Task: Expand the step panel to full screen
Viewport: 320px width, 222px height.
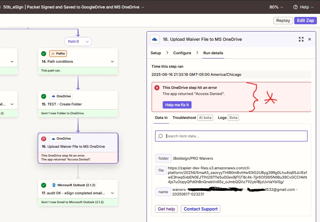Action: (301, 39)
